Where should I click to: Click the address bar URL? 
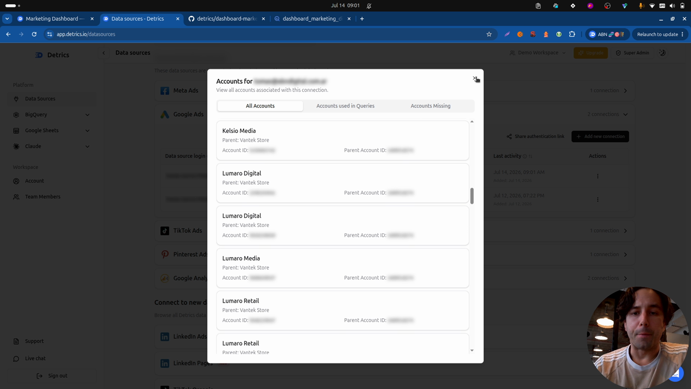click(86, 34)
